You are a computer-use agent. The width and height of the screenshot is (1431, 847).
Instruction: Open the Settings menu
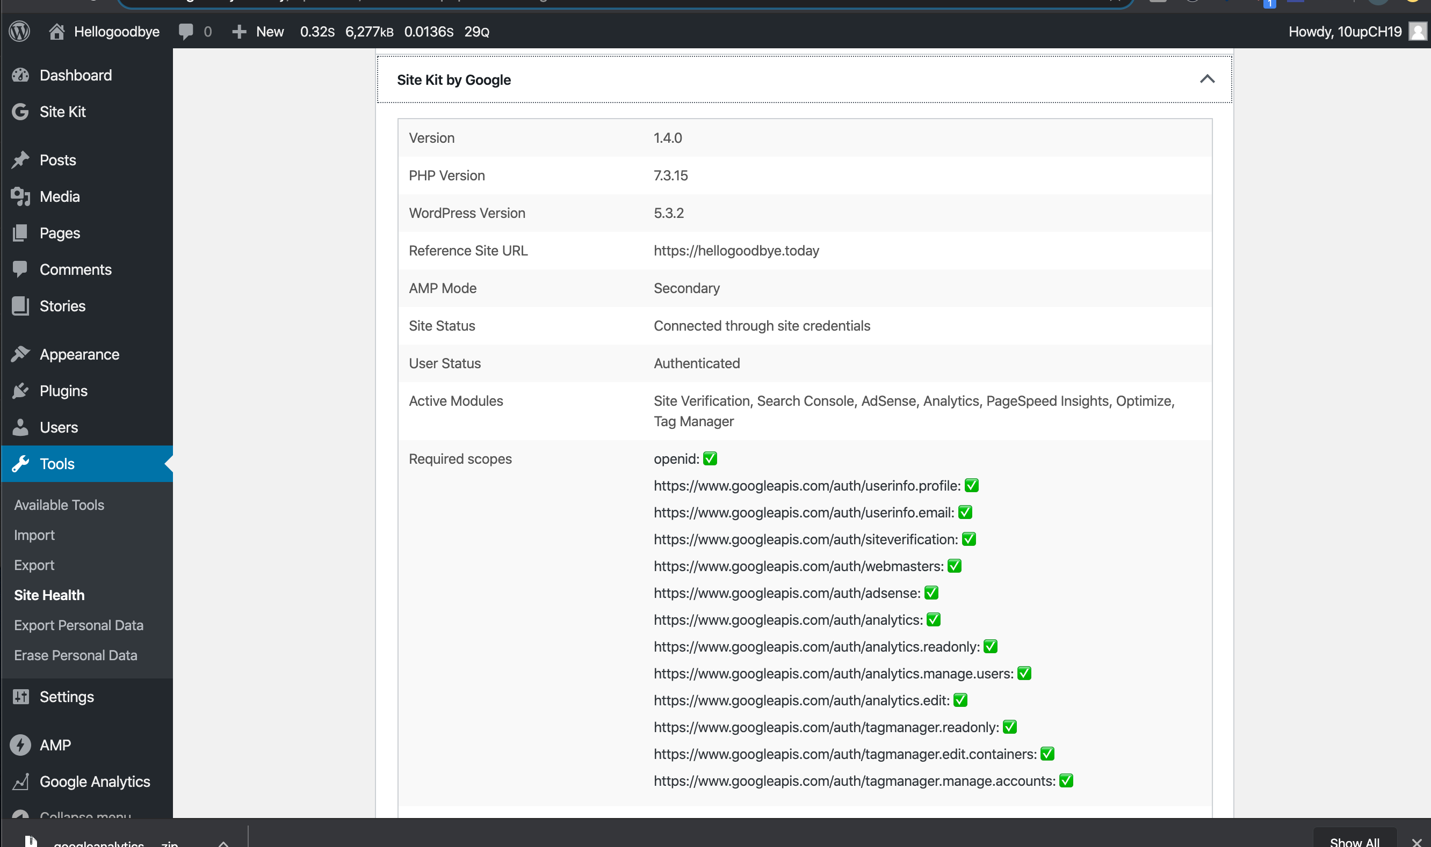point(67,697)
